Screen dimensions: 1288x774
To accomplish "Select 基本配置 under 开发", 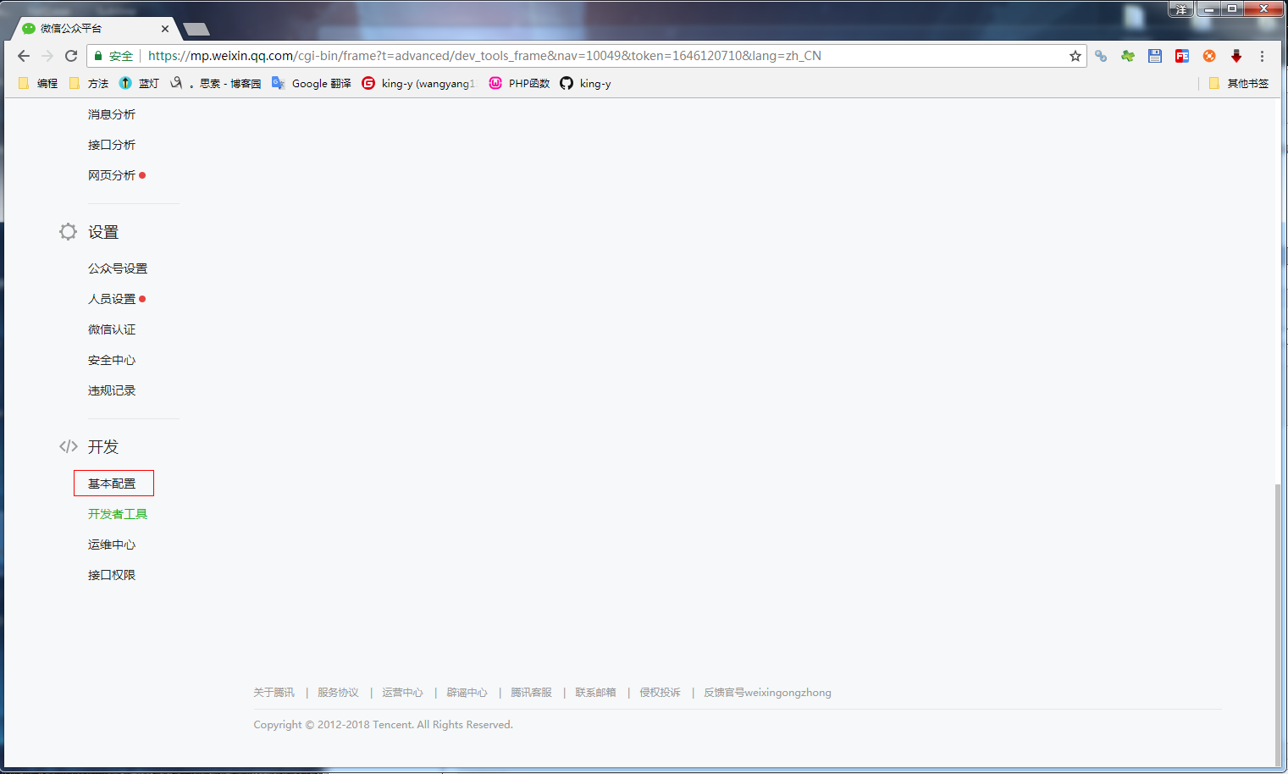I will (x=113, y=484).
